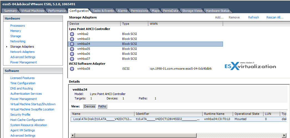Sort devices by LUN column

[271, 114]
